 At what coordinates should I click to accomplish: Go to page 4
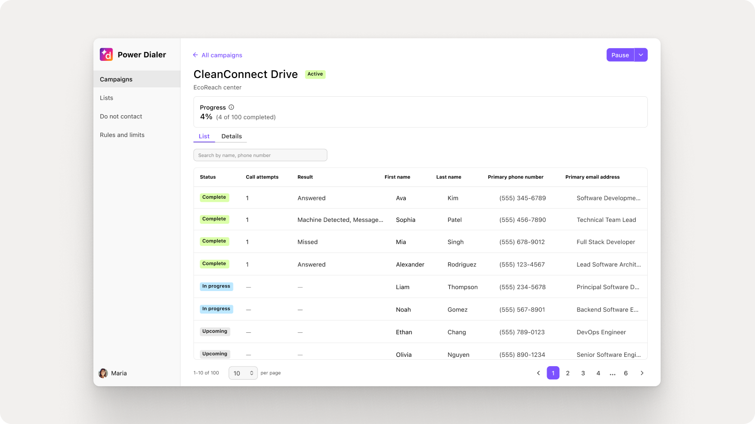pos(598,373)
